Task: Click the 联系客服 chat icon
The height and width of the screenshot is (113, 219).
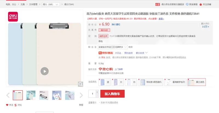Action: click(x=187, y=4)
